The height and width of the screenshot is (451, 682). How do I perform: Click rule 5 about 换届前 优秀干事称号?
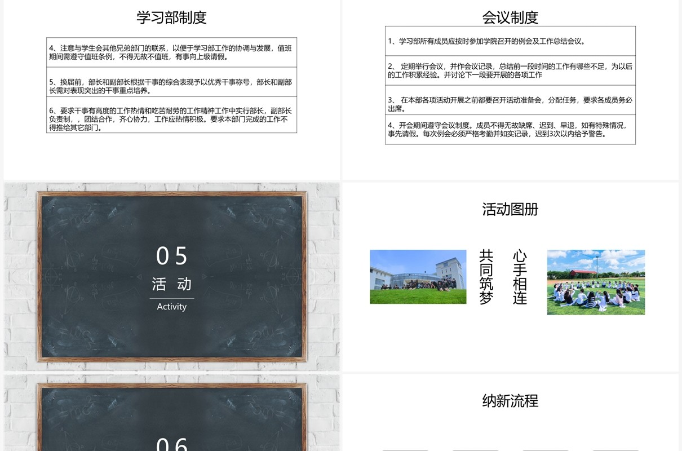(171, 82)
